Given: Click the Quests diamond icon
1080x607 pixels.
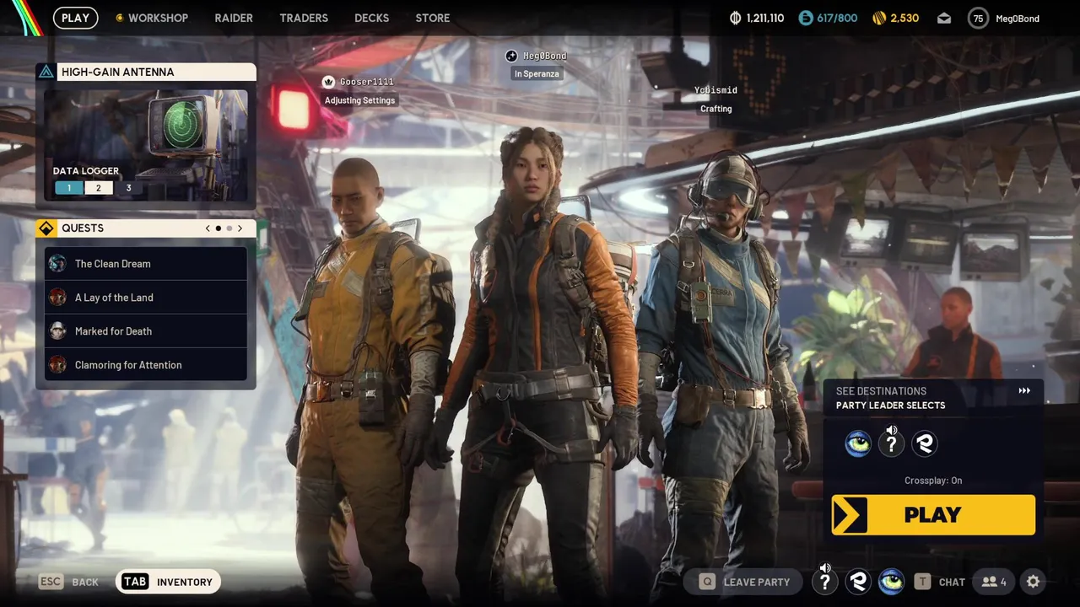Looking at the screenshot, I should [x=46, y=228].
